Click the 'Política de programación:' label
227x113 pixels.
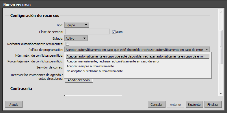tap(46, 50)
